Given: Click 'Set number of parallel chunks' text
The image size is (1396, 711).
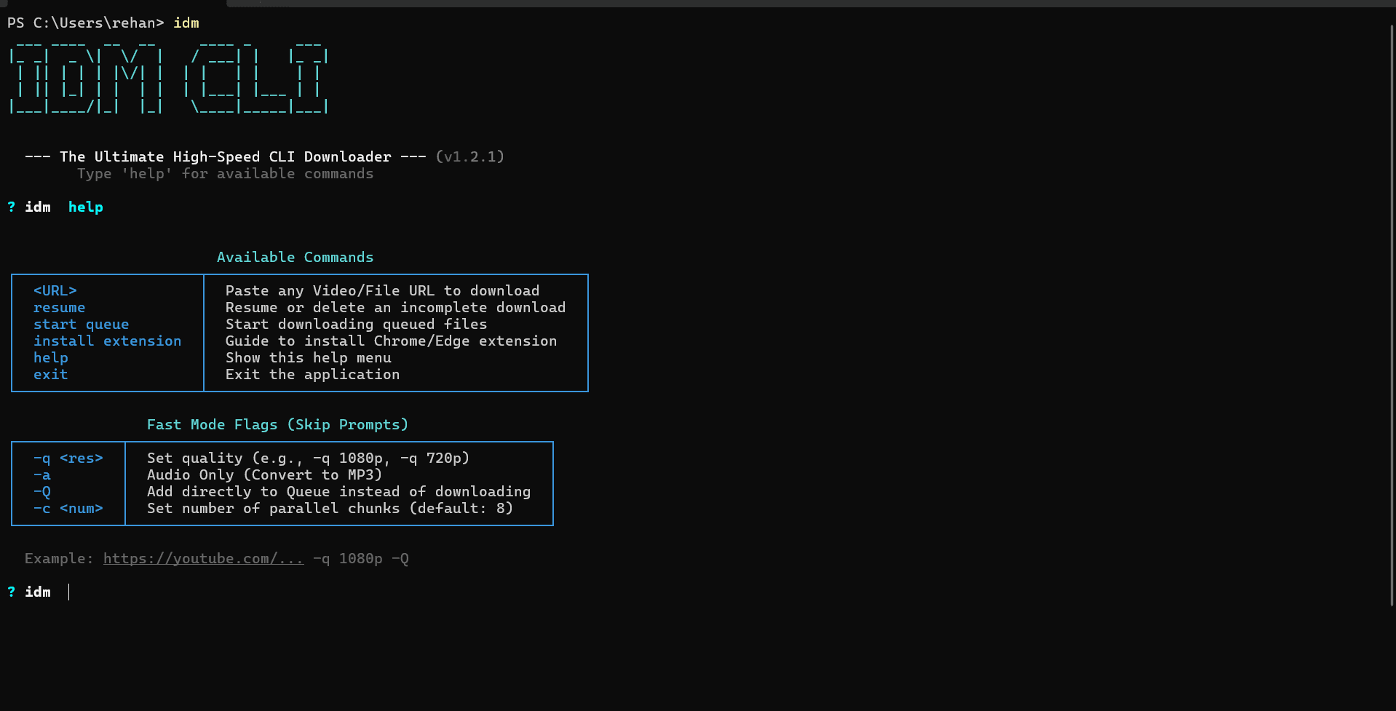Looking at the screenshot, I should [x=273, y=508].
